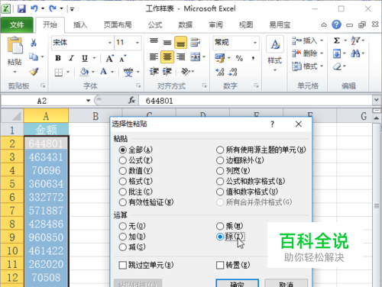Switch to the 插入 ribbon tab

tap(80, 25)
